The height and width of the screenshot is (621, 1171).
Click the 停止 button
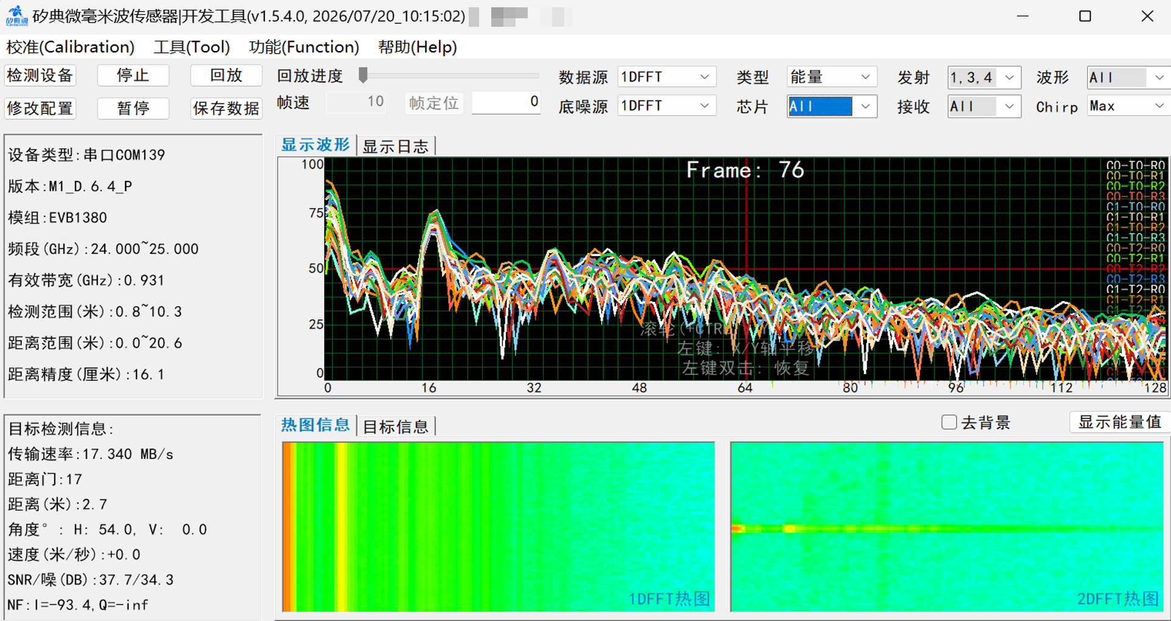tap(133, 75)
